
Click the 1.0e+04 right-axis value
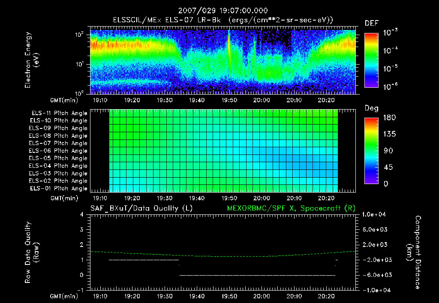(374, 215)
